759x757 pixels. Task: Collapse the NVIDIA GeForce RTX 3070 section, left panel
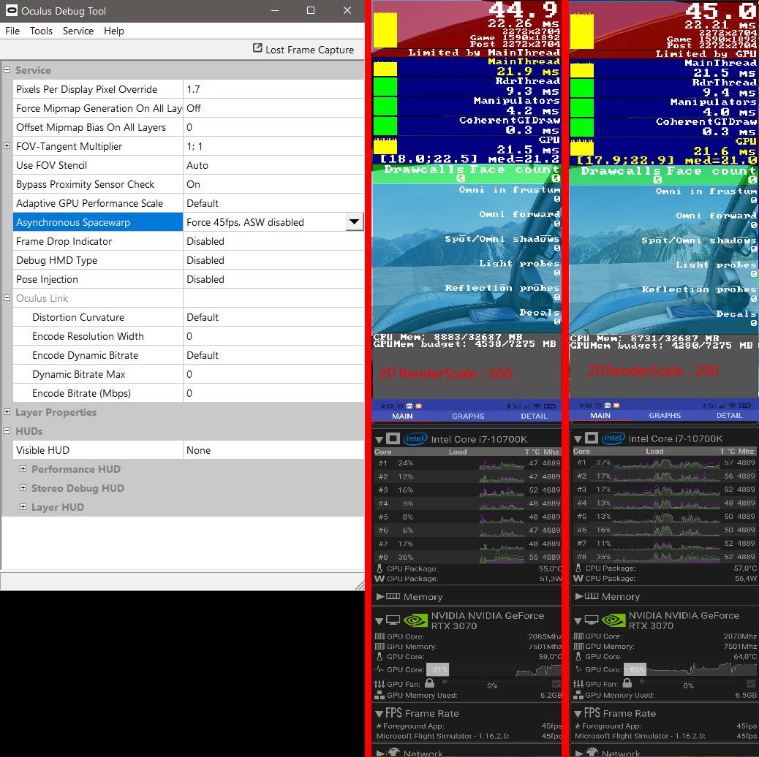click(379, 621)
